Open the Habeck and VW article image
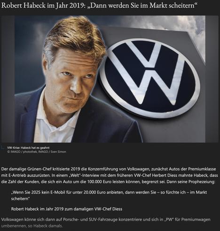 click(x=110, y=79)
